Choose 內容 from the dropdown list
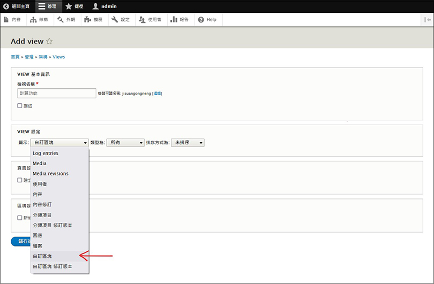 pos(59,194)
